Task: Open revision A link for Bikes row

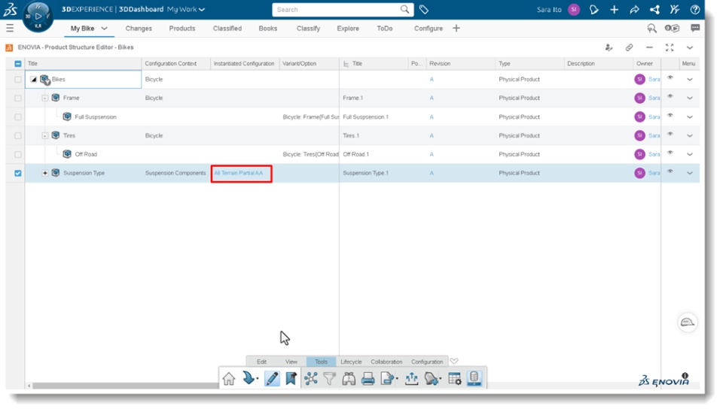Action: 432,79
